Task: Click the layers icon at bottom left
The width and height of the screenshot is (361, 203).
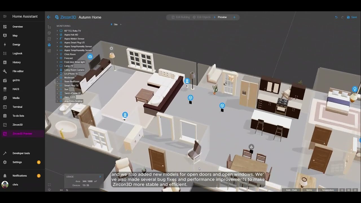Action: [x=49, y=190]
